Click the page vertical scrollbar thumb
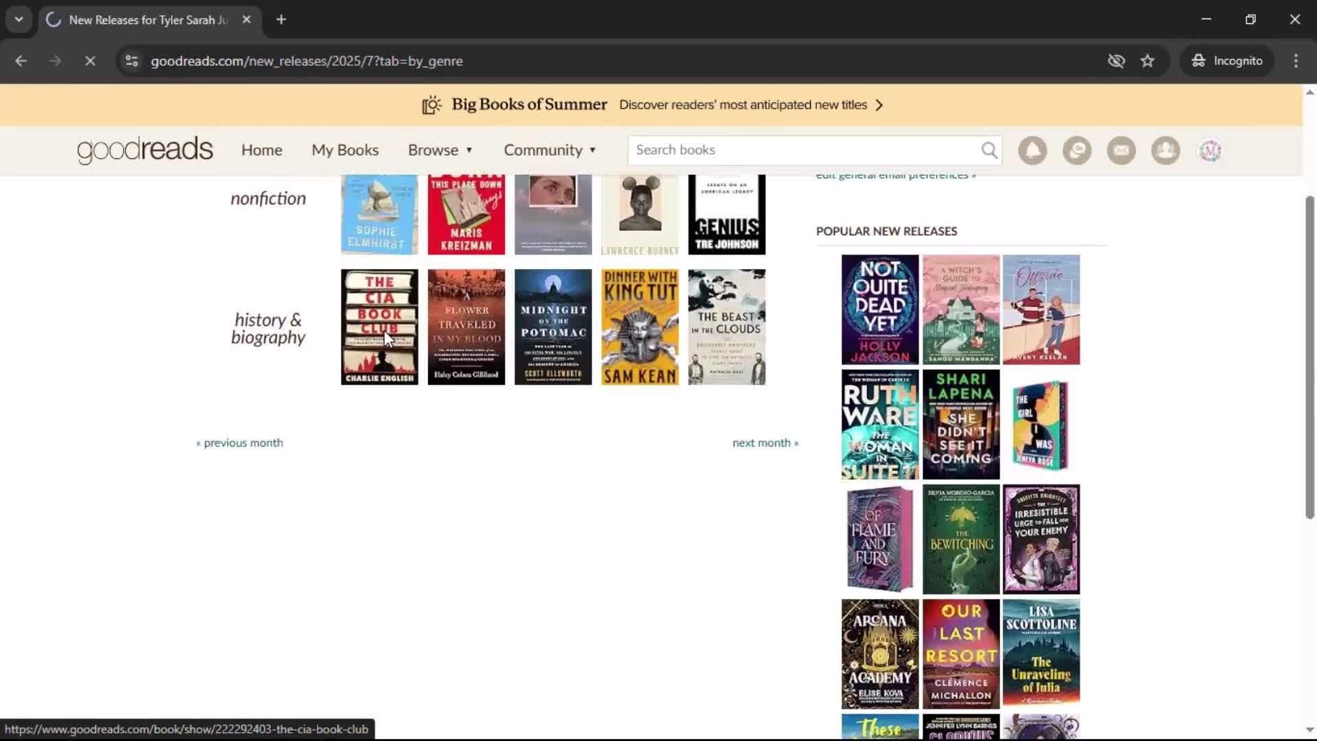This screenshot has height=741, width=1317. coord(1309,357)
